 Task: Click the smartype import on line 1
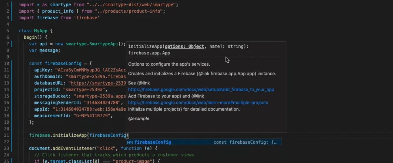98,5
